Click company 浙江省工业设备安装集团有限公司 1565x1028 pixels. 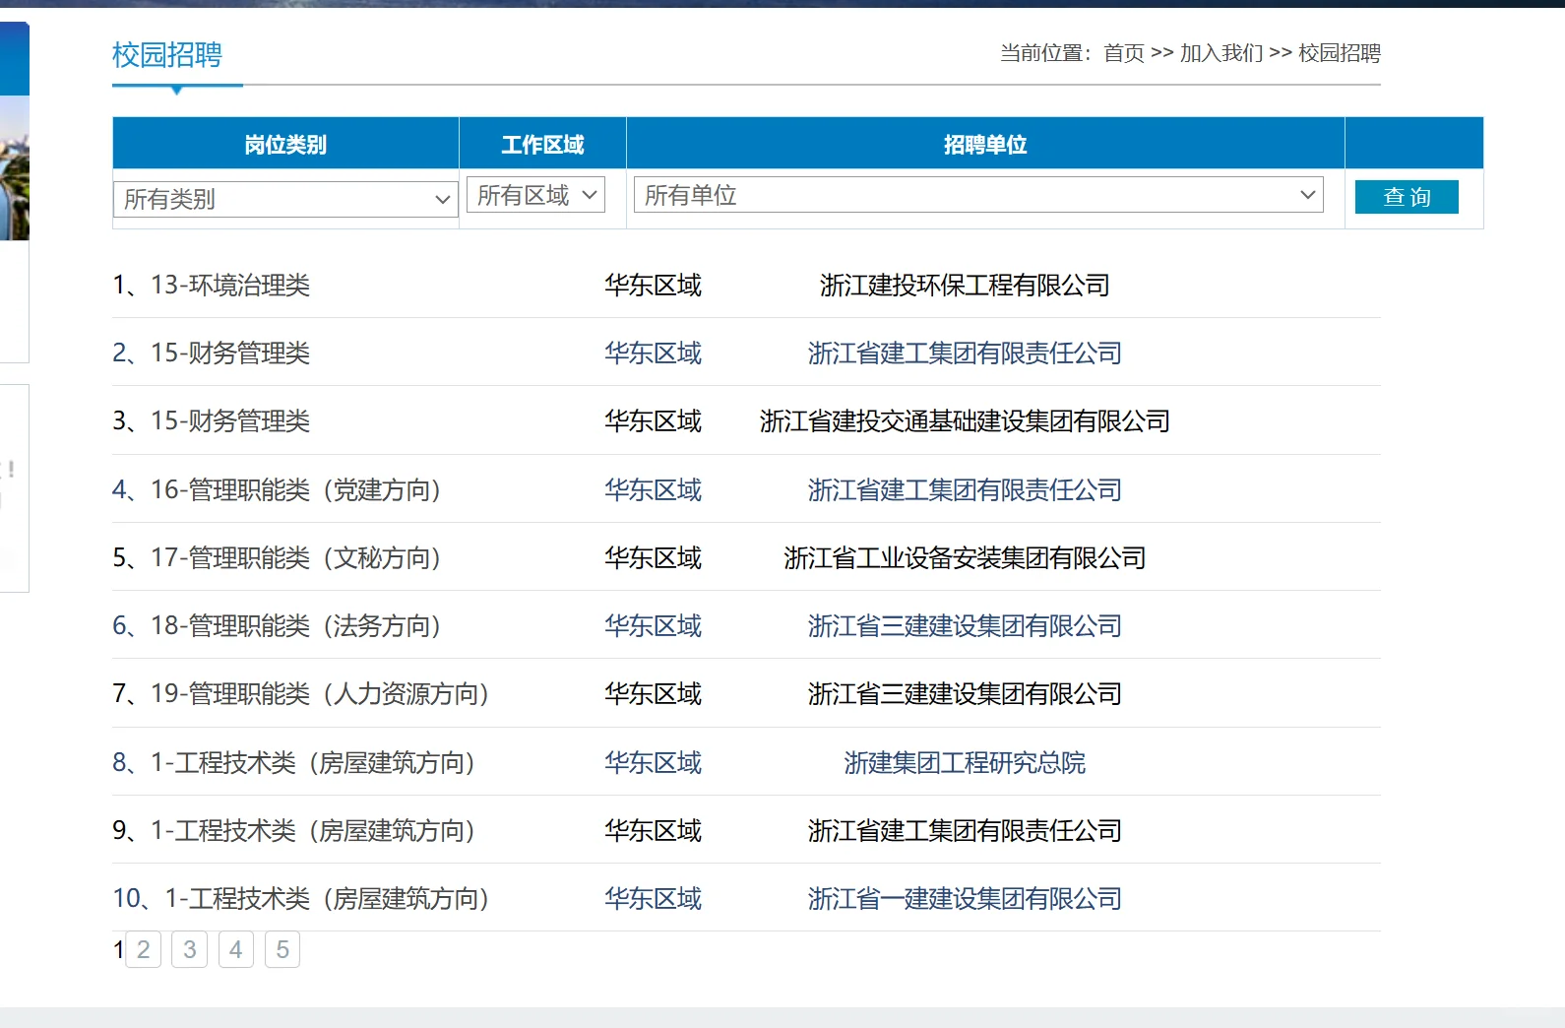click(965, 558)
